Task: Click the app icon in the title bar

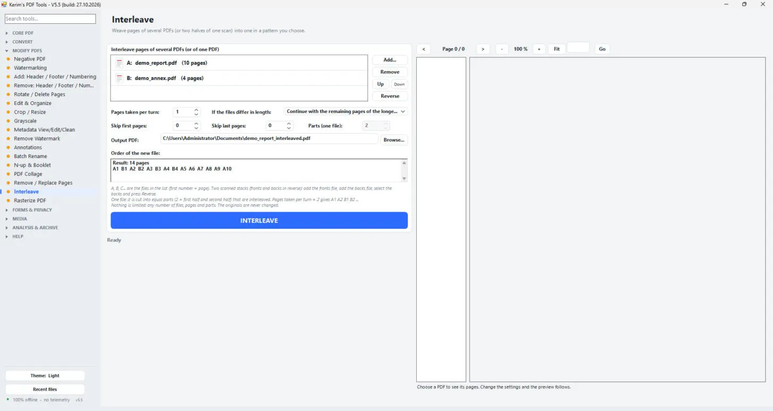Action: tap(4, 4)
